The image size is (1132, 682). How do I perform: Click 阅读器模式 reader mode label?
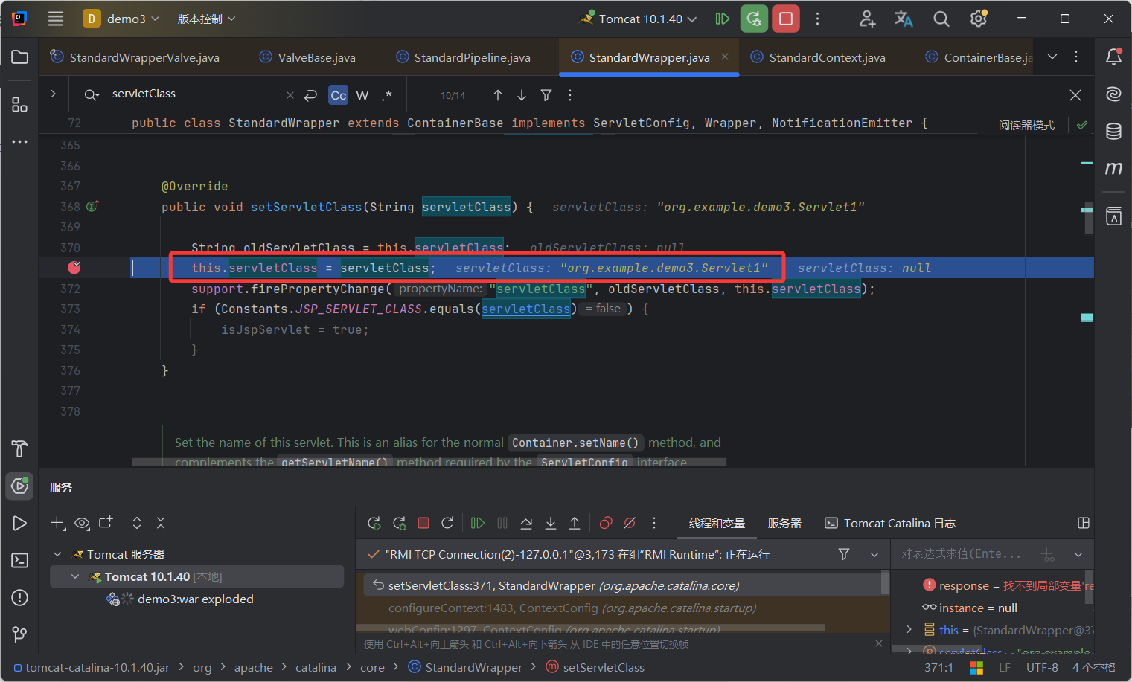(1026, 125)
